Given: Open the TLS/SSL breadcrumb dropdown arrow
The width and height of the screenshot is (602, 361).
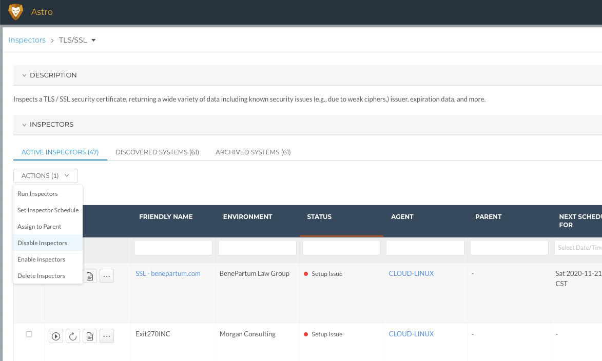Looking at the screenshot, I should click(93, 41).
